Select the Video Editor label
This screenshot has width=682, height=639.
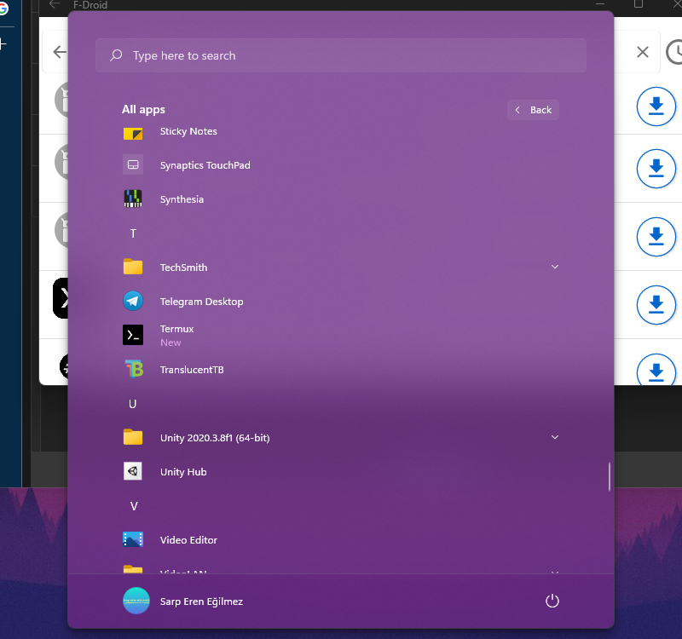coord(188,540)
